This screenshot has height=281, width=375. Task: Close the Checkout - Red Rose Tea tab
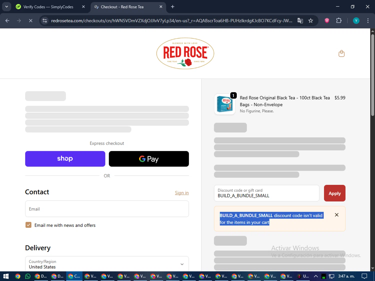[161, 7]
